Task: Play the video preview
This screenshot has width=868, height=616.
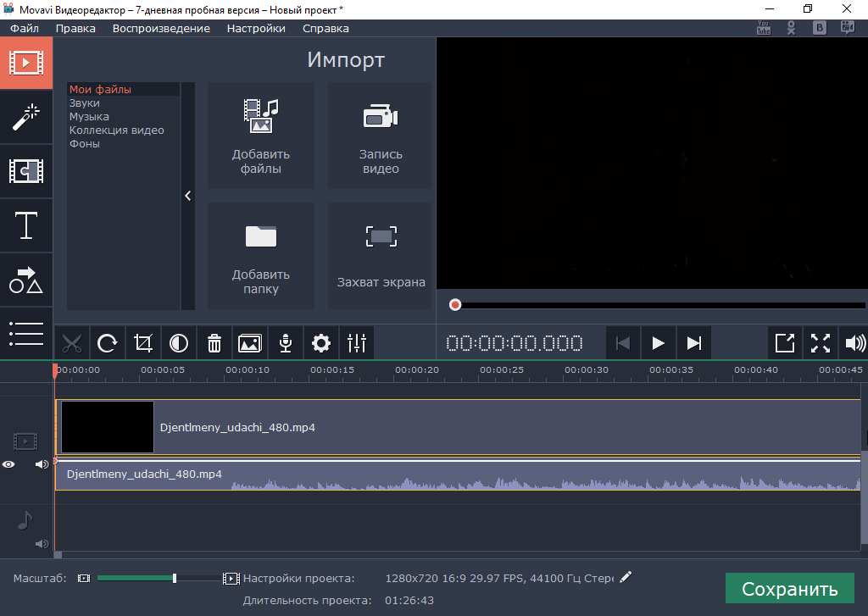Action: (658, 343)
